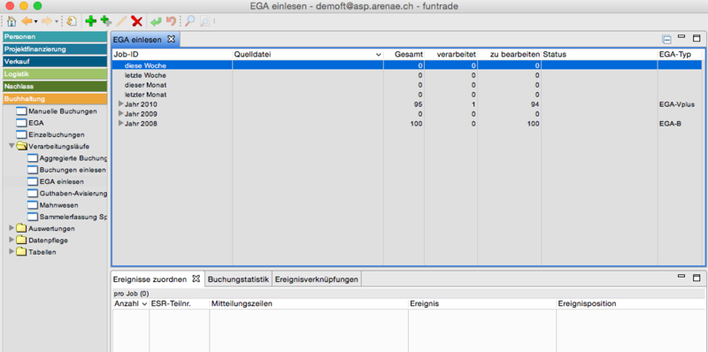This screenshot has width=708, height=352.
Task: Click the orange undo arrow icon
Action: (x=171, y=20)
